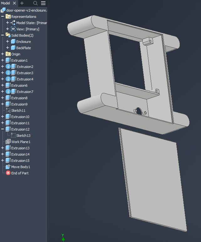Collapse the Extrusion12 feature

(x=3, y=129)
